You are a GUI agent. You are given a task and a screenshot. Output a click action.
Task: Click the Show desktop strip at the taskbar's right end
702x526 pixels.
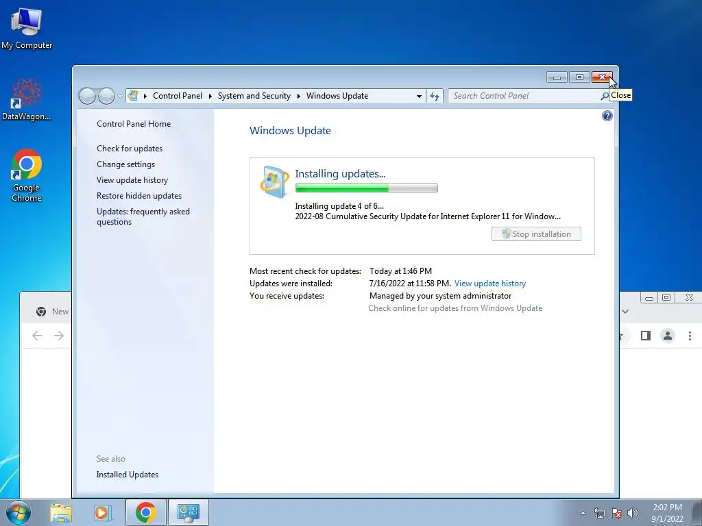pos(697,512)
